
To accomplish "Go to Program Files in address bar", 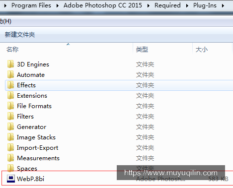I will (x=31, y=5).
